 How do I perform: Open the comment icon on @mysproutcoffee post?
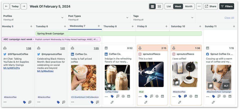(x=64, y=102)
